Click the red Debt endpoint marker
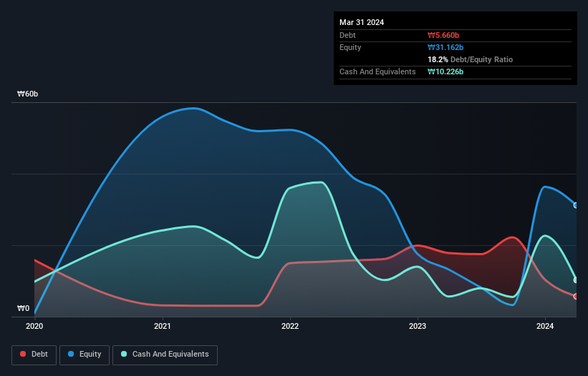 coord(576,297)
